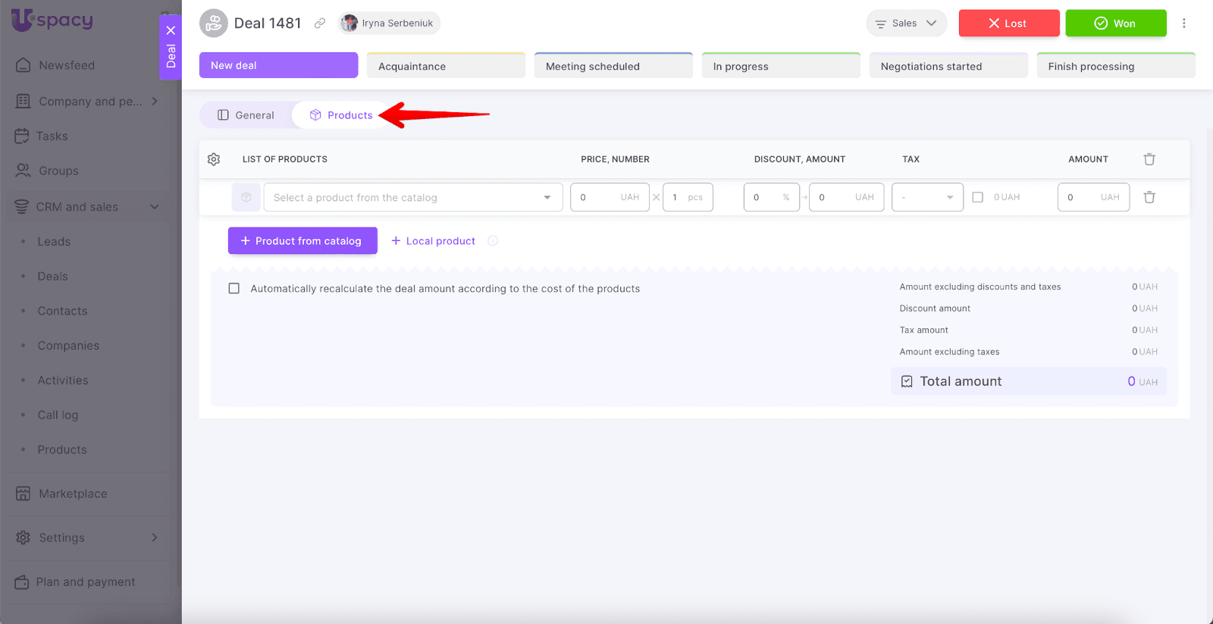Click the trash icon in the table header

(1149, 159)
